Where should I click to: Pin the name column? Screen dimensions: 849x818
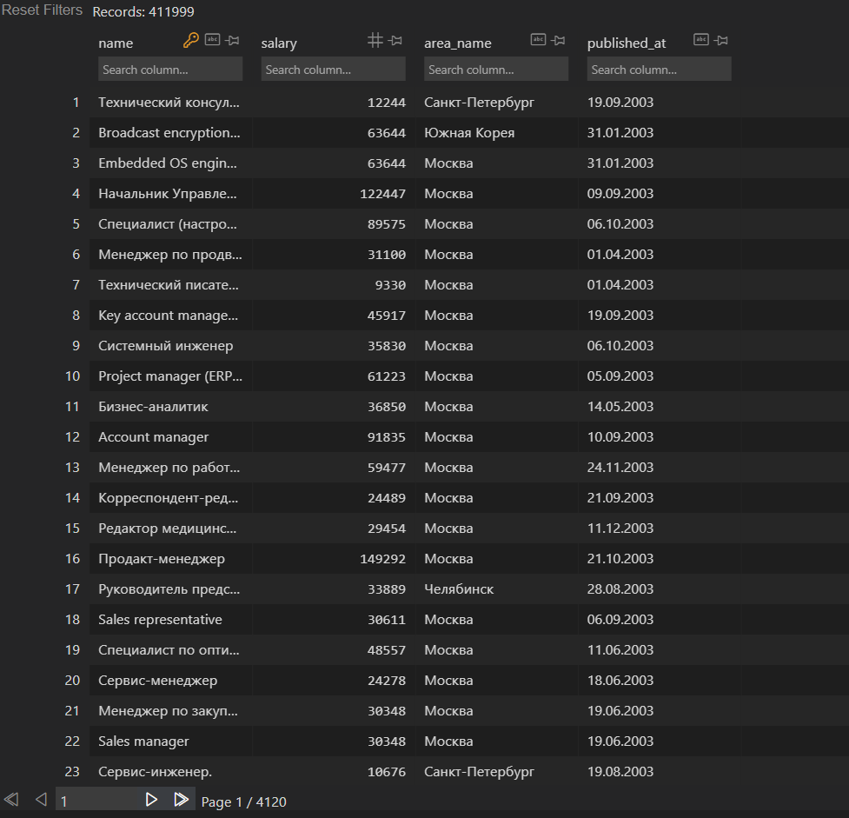pyautogui.click(x=233, y=40)
